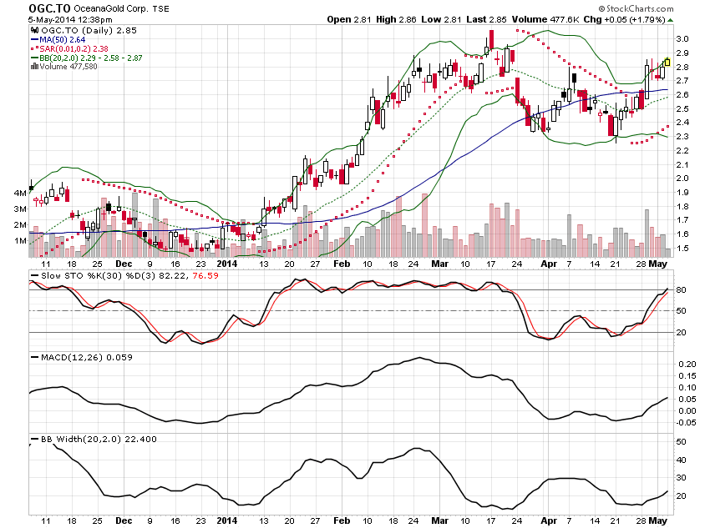Click the volume bars icon in legend
This screenshot has width=710, height=528.
point(34,67)
